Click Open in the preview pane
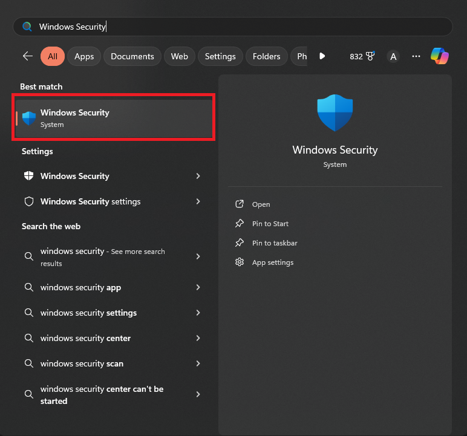Viewport: 467px width, 436px height. (x=261, y=204)
